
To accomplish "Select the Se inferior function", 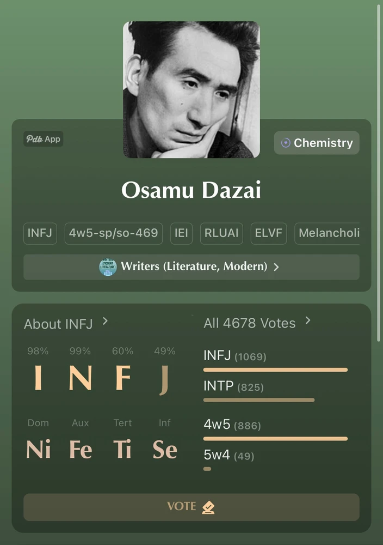I will tap(165, 450).
